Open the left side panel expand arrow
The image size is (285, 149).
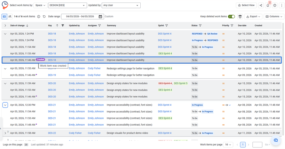pos(1,129)
